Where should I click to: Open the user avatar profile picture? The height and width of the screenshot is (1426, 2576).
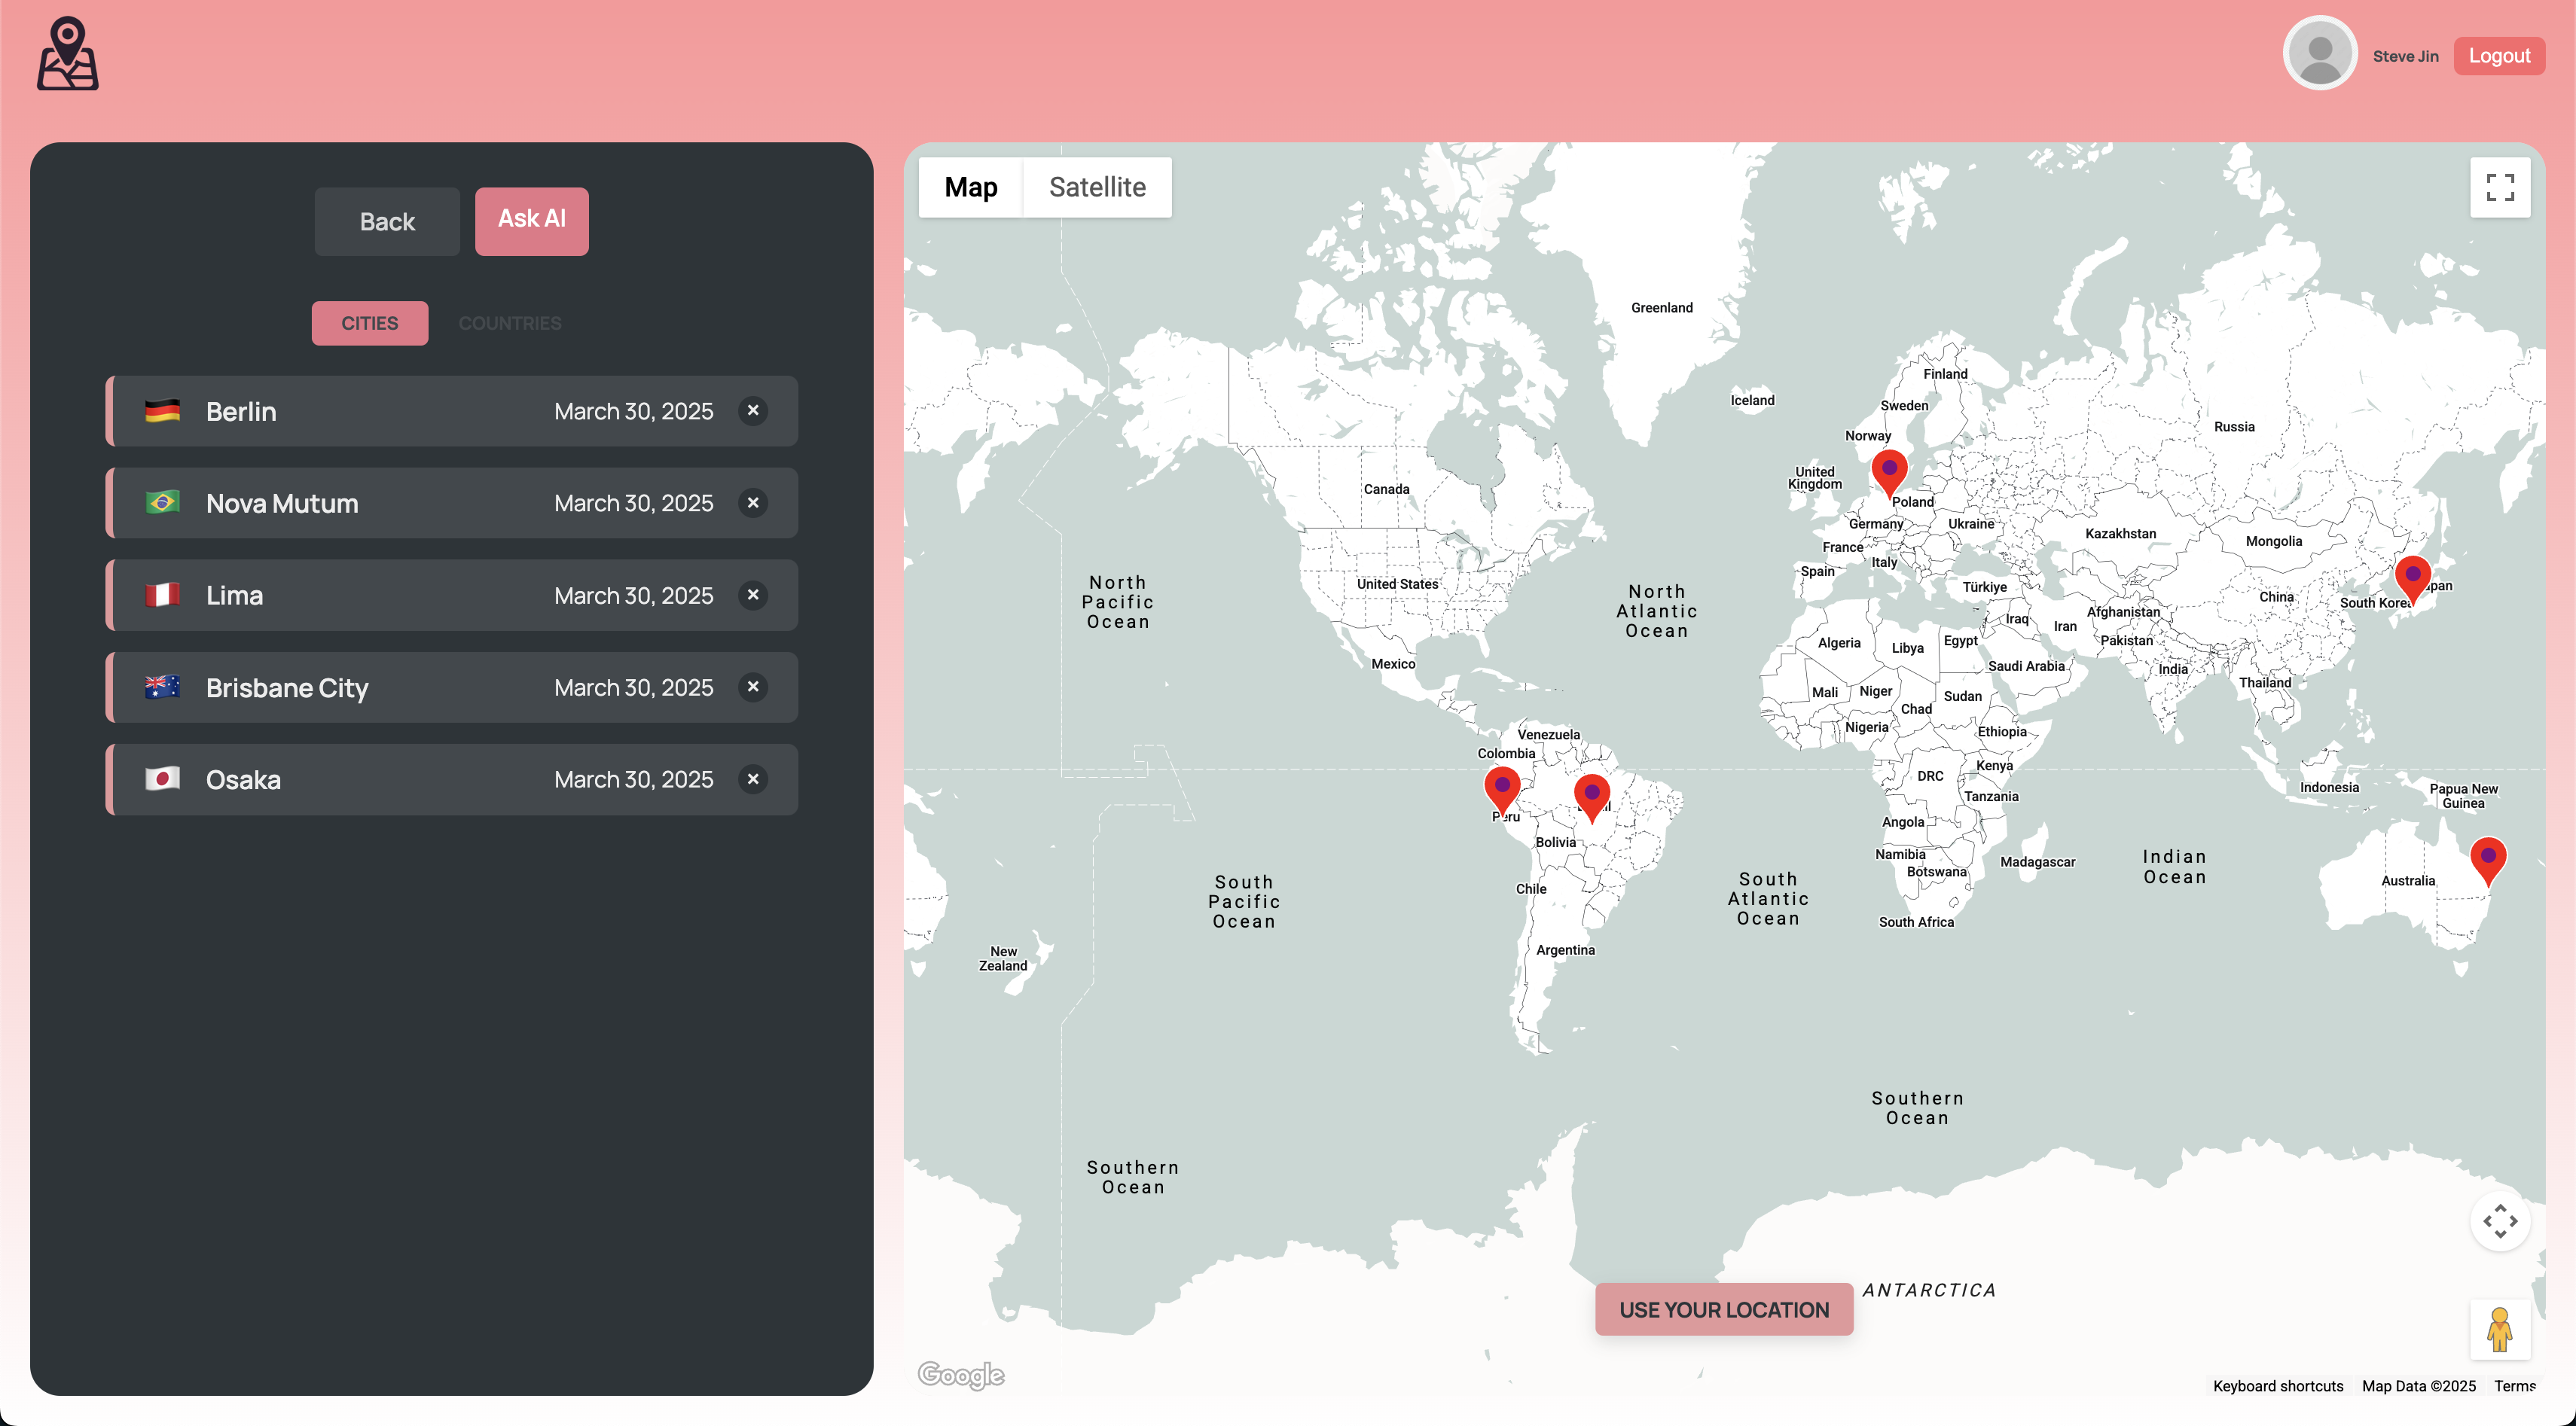click(2319, 54)
